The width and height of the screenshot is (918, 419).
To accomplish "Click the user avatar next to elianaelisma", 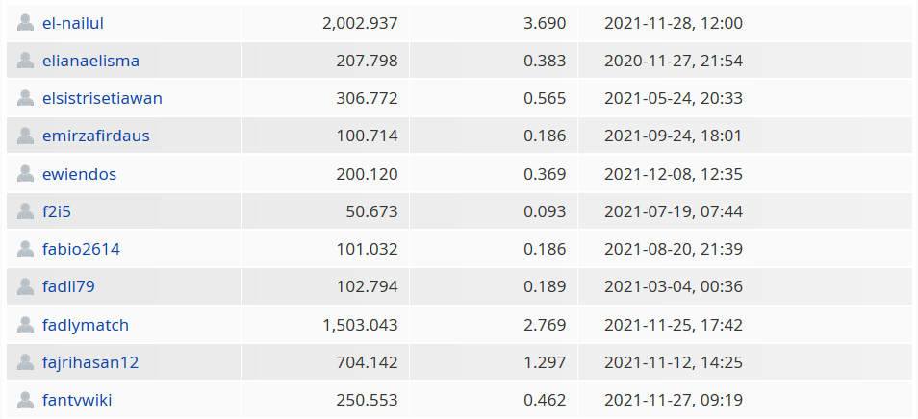I will 25,61.
